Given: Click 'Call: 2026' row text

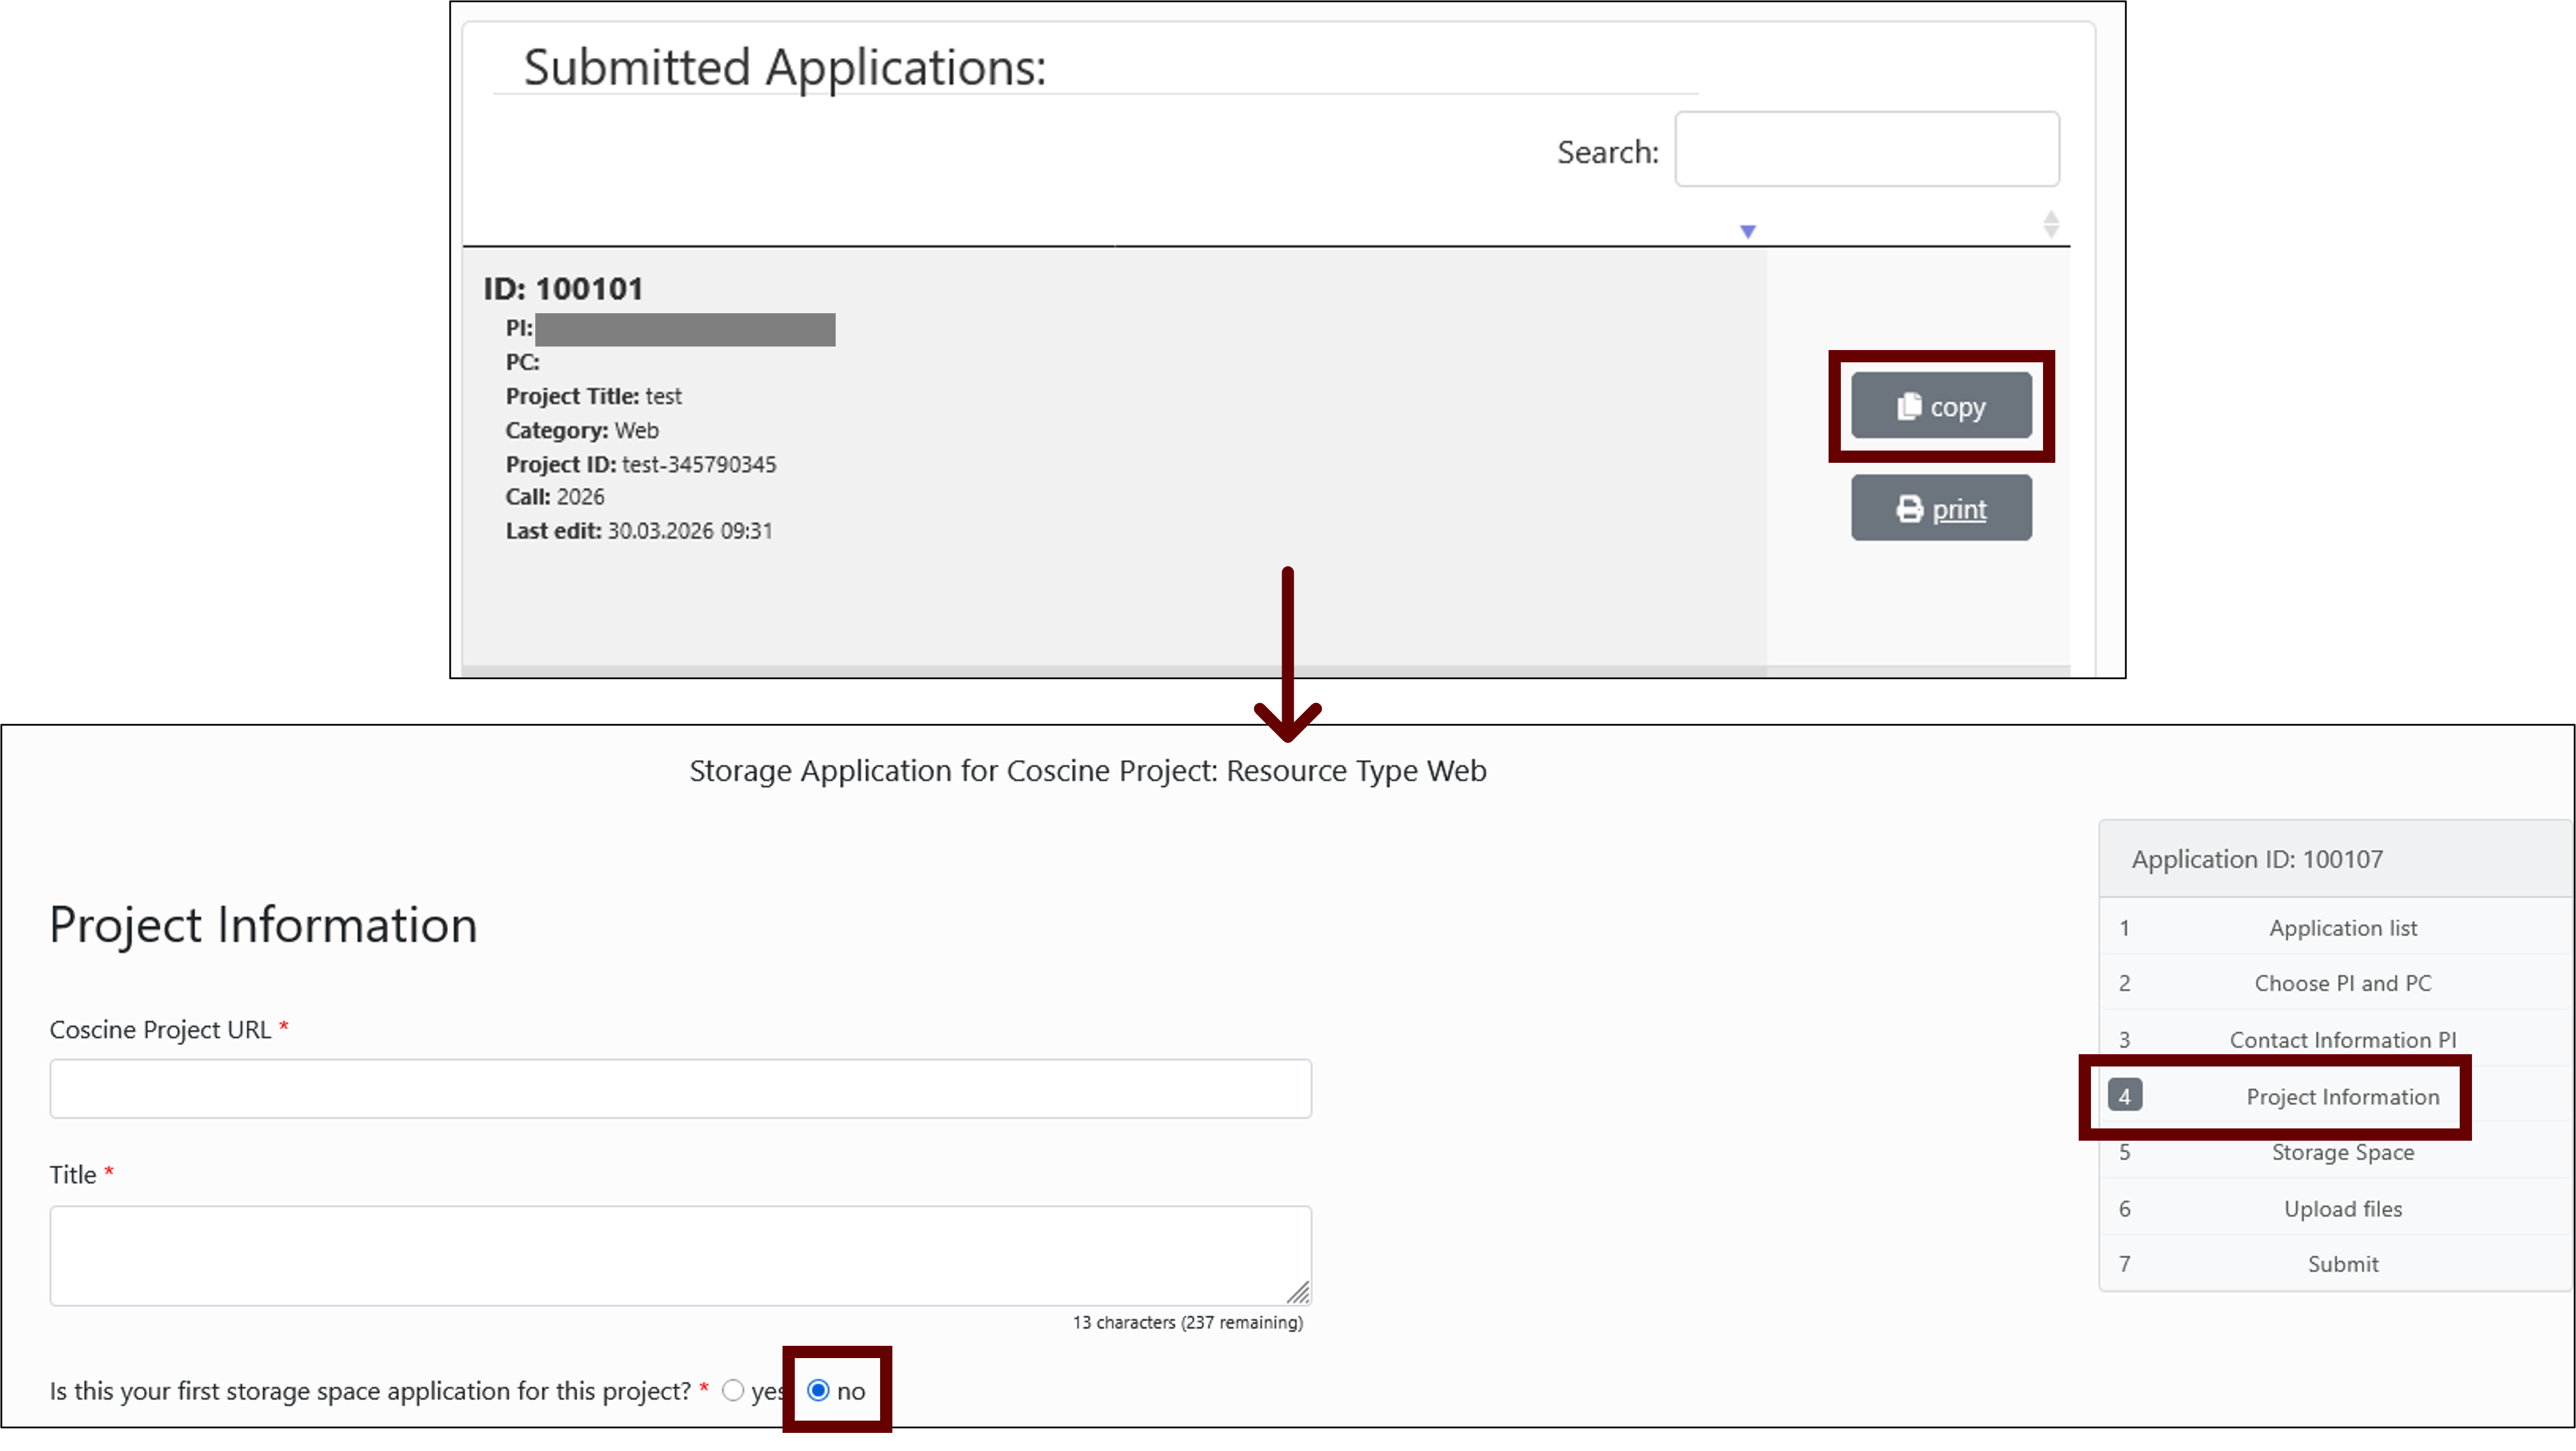Looking at the screenshot, I should [555, 496].
